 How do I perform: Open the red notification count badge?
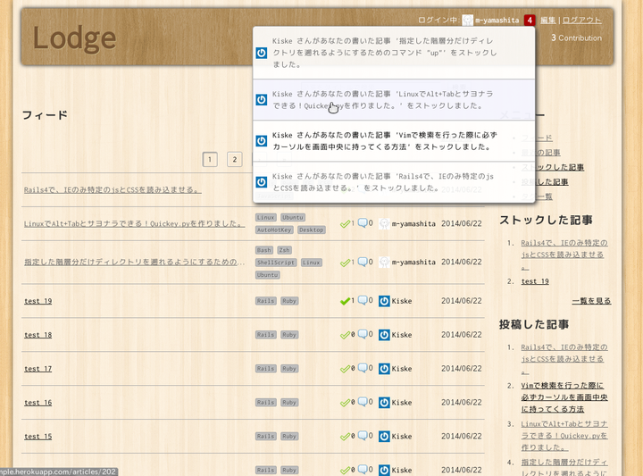[x=530, y=20]
